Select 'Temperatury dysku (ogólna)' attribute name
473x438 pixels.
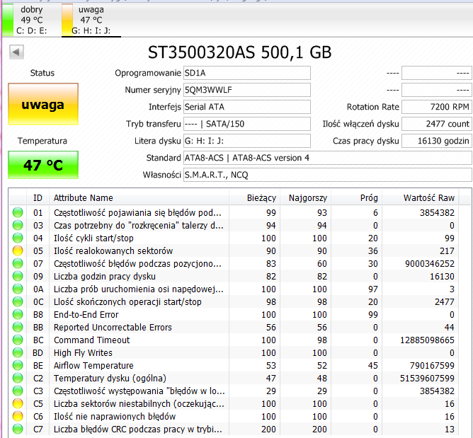pos(110,379)
